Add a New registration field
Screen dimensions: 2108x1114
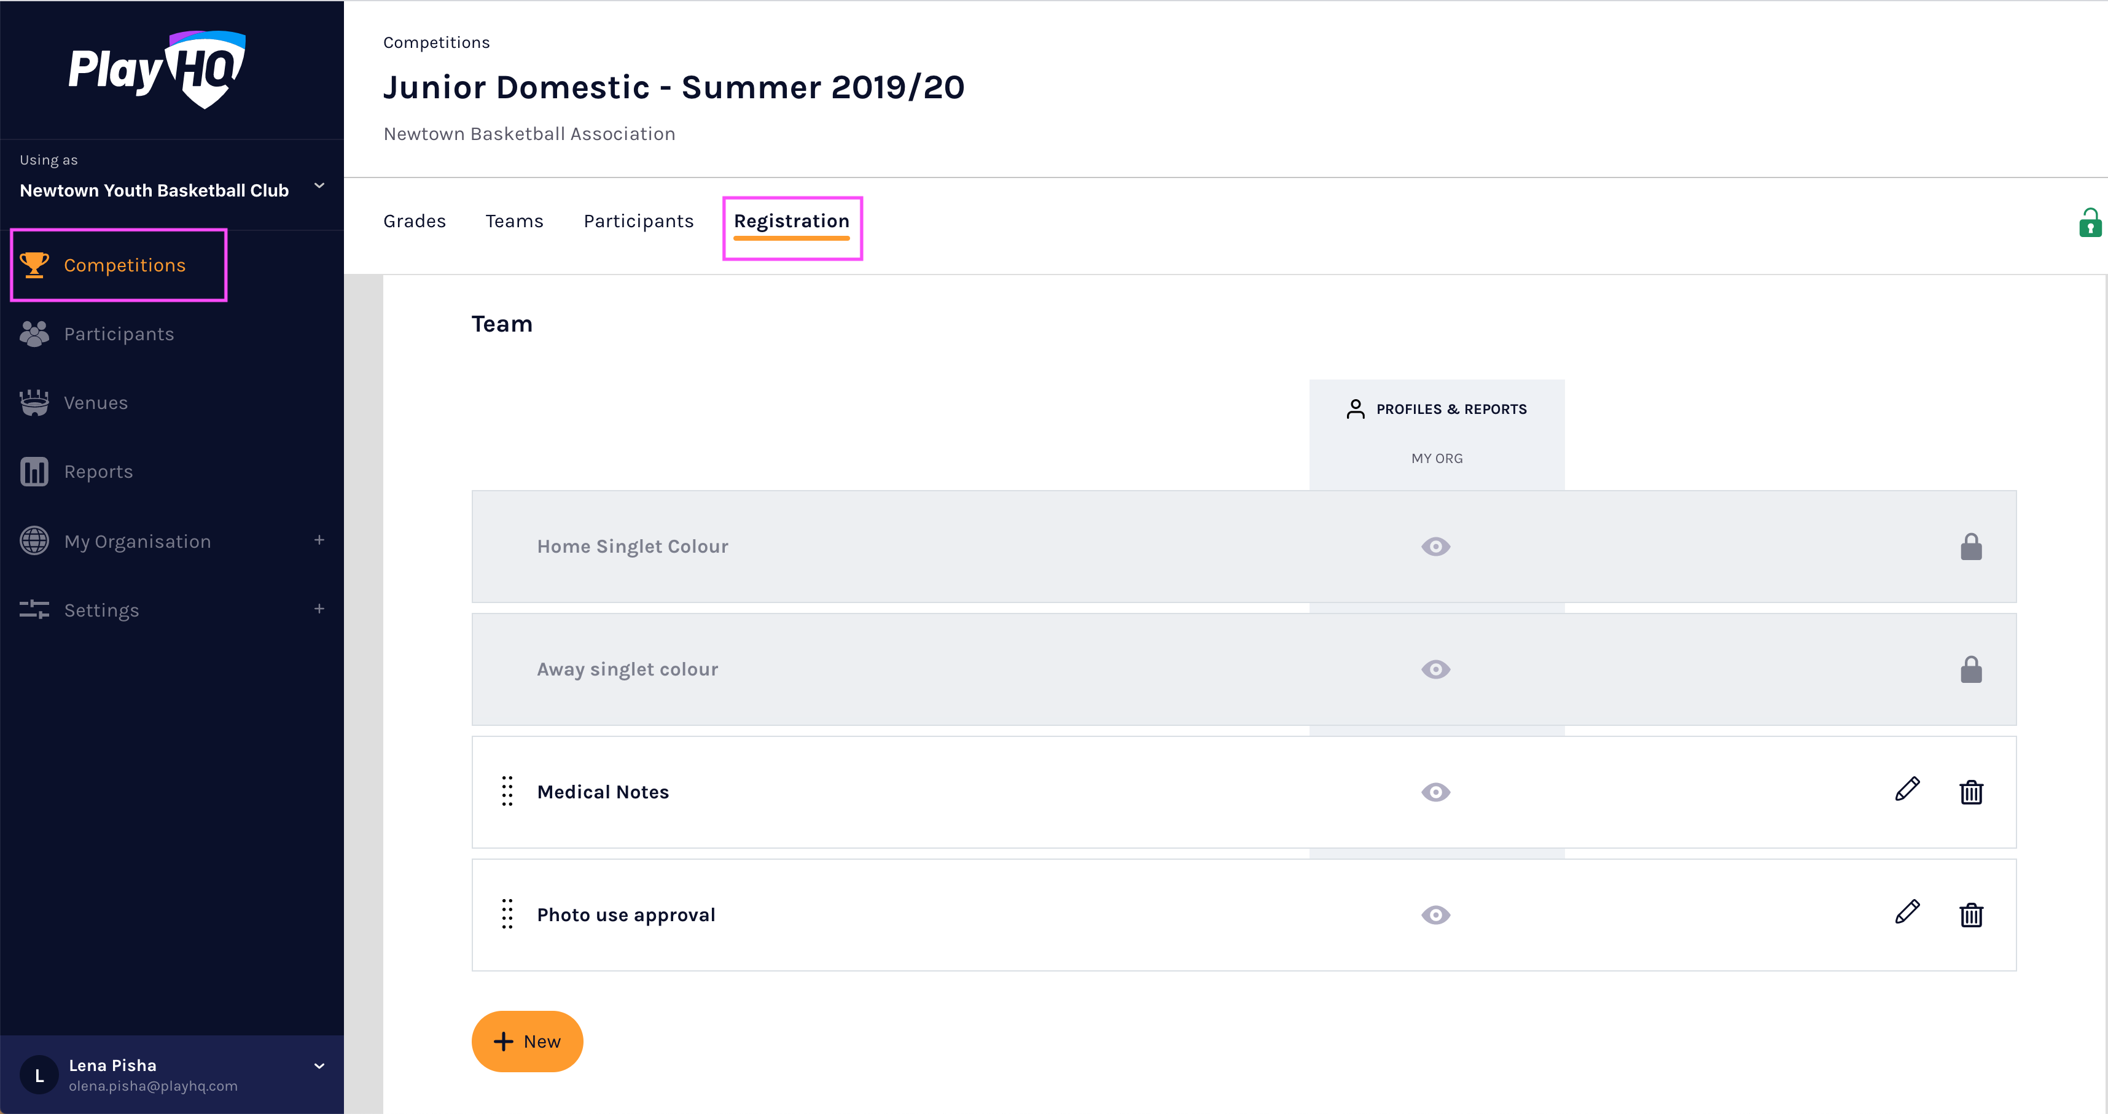527,1041
